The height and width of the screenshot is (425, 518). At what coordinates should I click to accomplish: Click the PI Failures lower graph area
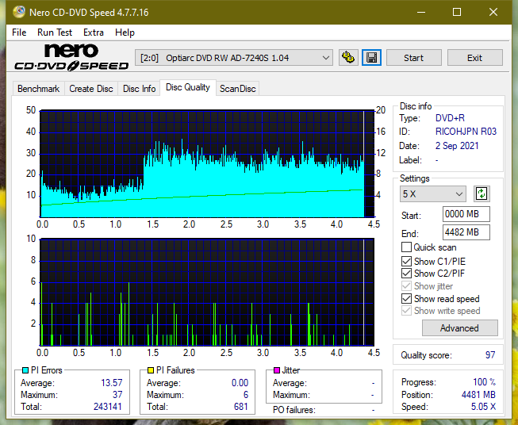207,292
